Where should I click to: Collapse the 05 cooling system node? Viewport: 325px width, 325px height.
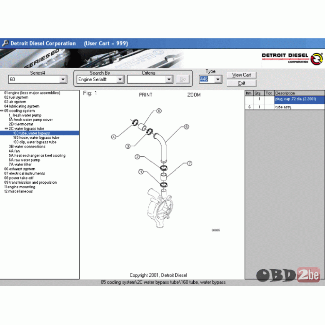pos(2,111)
